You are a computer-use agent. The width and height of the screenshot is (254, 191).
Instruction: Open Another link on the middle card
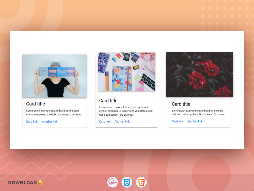coord(122,121)
